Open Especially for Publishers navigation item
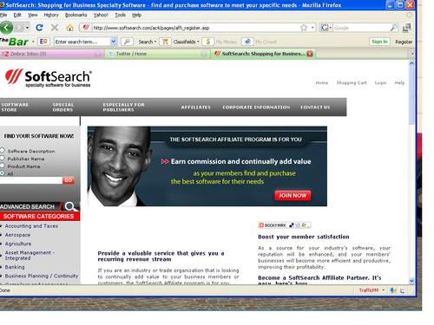The image size is (434, 325). coord(123,107)
